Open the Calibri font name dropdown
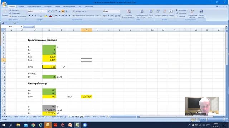The height and width of the screenshot is (128, 229). coord(39,11)
